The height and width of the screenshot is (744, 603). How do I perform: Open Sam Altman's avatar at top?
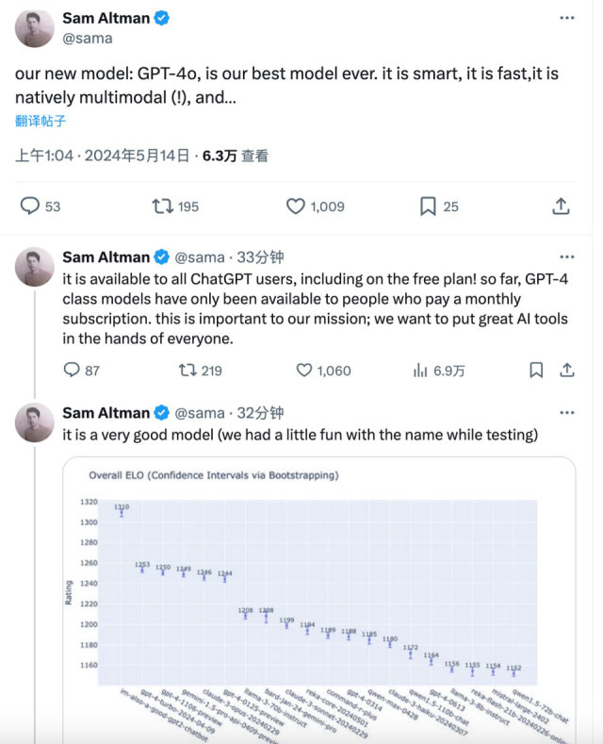tap(34, 27)
